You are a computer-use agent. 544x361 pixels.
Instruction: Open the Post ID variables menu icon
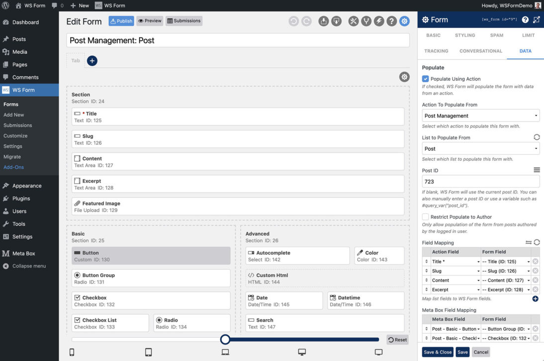[537, 170]
